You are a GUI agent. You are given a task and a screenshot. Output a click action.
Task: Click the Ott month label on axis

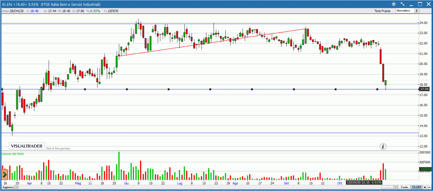tap(340, 183)
